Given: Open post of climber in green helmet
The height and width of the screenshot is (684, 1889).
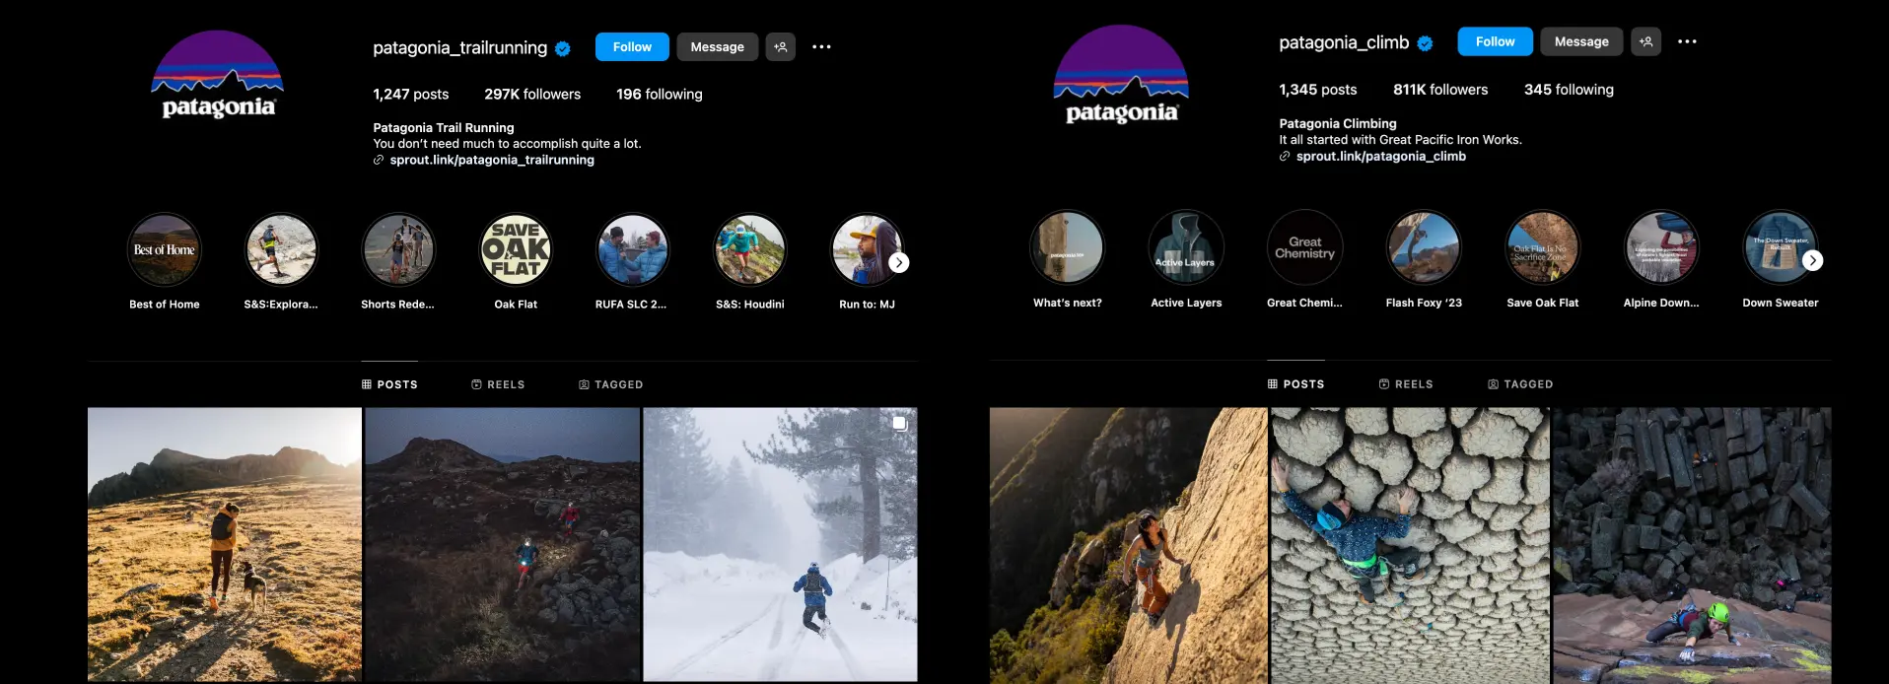Looking at the screenshot, I should coord(1693,546).
